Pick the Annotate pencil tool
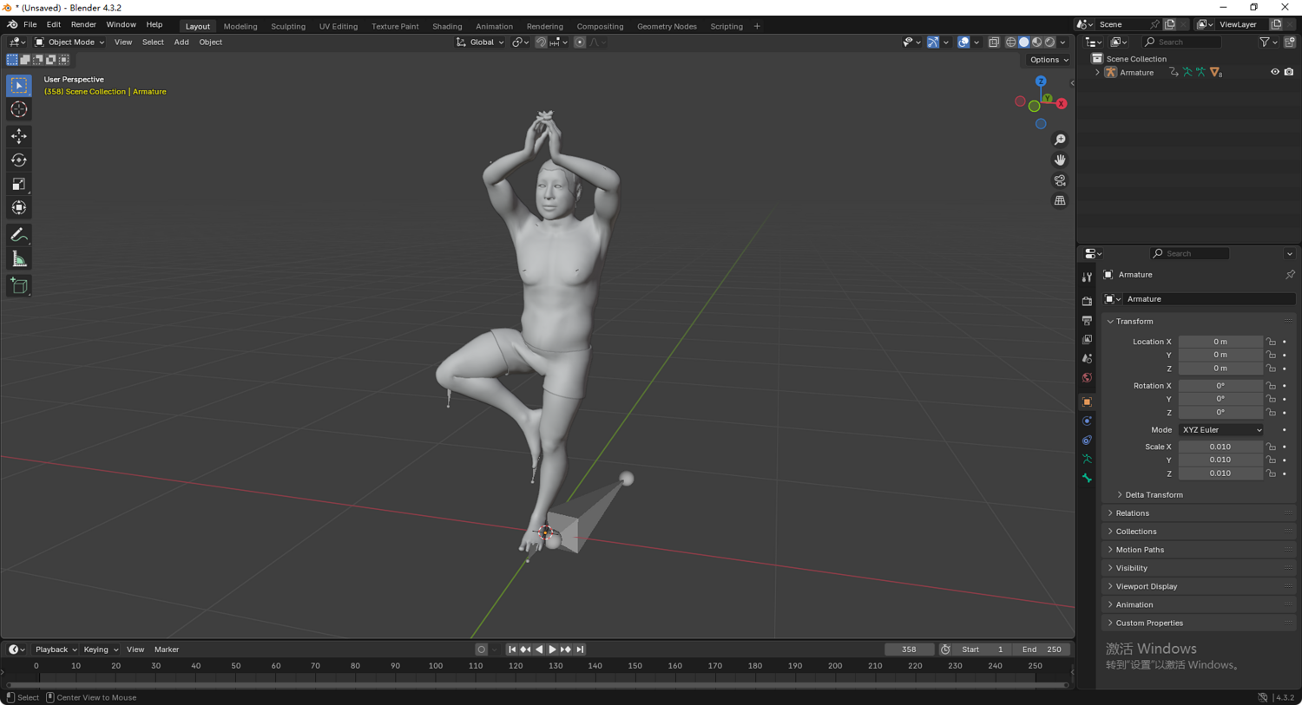This screenshot has height=705, width=1302. [x=19, y=235]
